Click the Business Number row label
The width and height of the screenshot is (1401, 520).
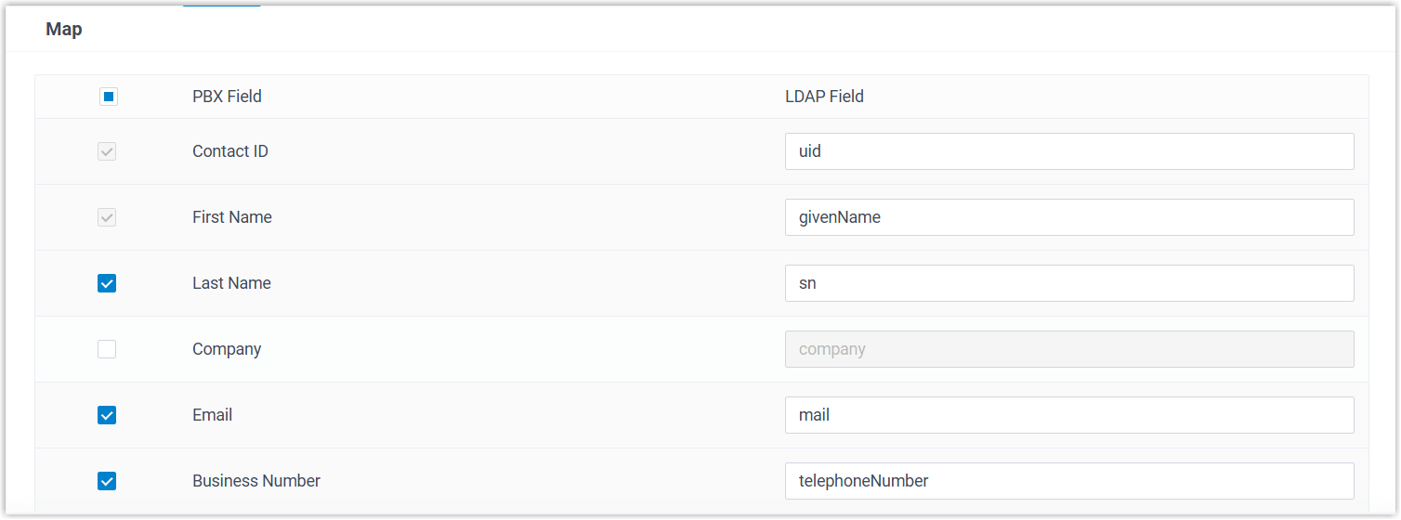click(x=256, y=481)
